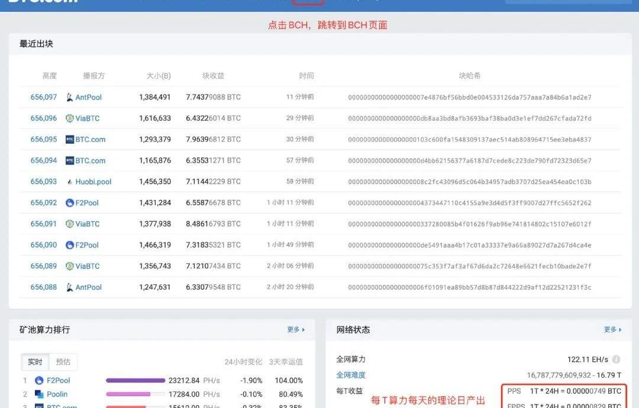The image size is (639, 408).
Task: Open the 全网难度 link
Action: click(351, 375)
